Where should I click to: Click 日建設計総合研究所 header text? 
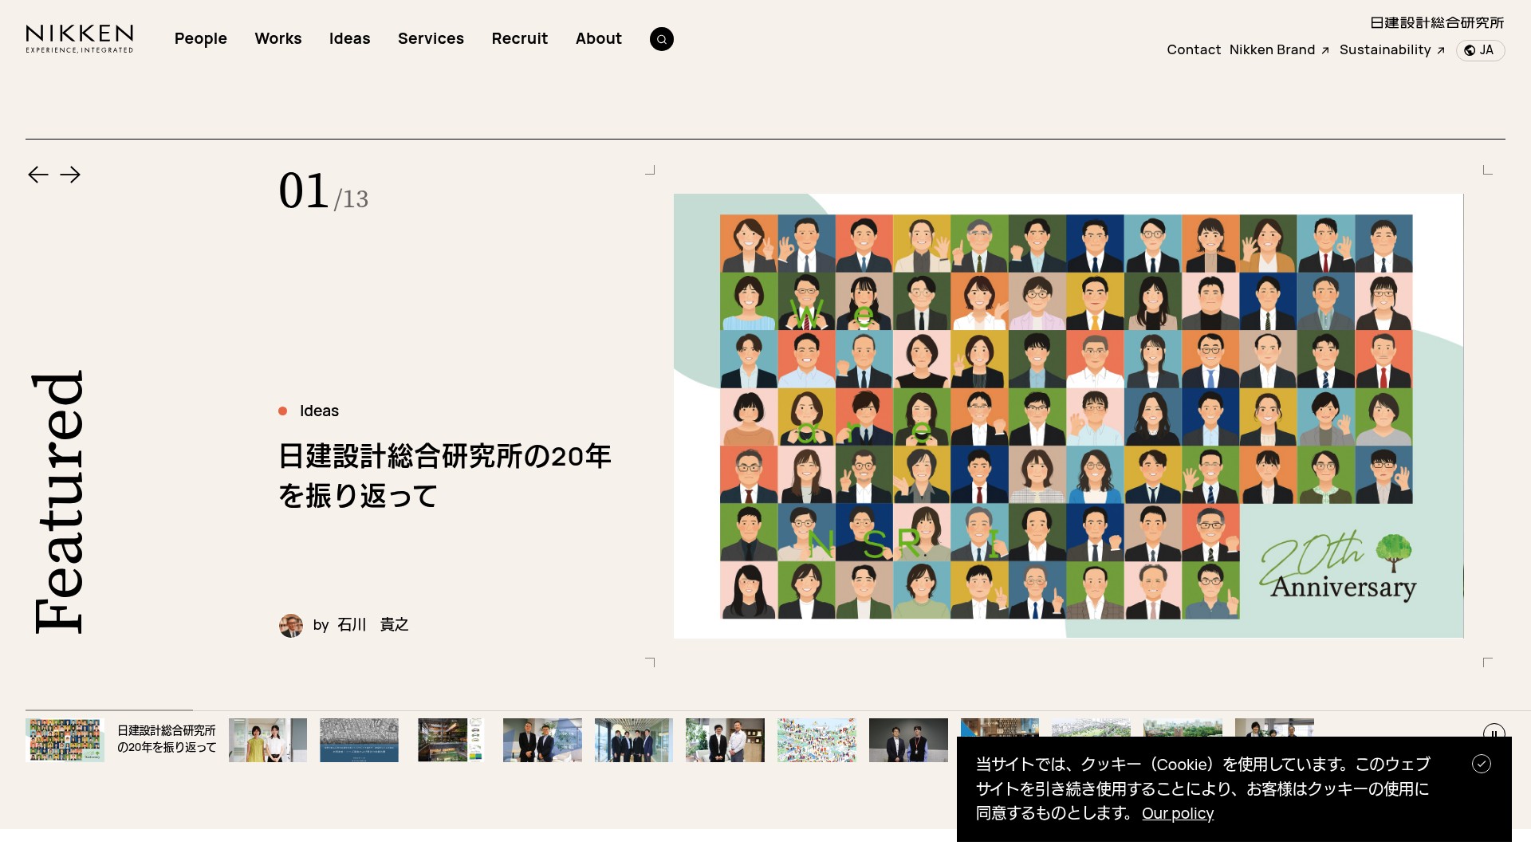coord(1437,22)
